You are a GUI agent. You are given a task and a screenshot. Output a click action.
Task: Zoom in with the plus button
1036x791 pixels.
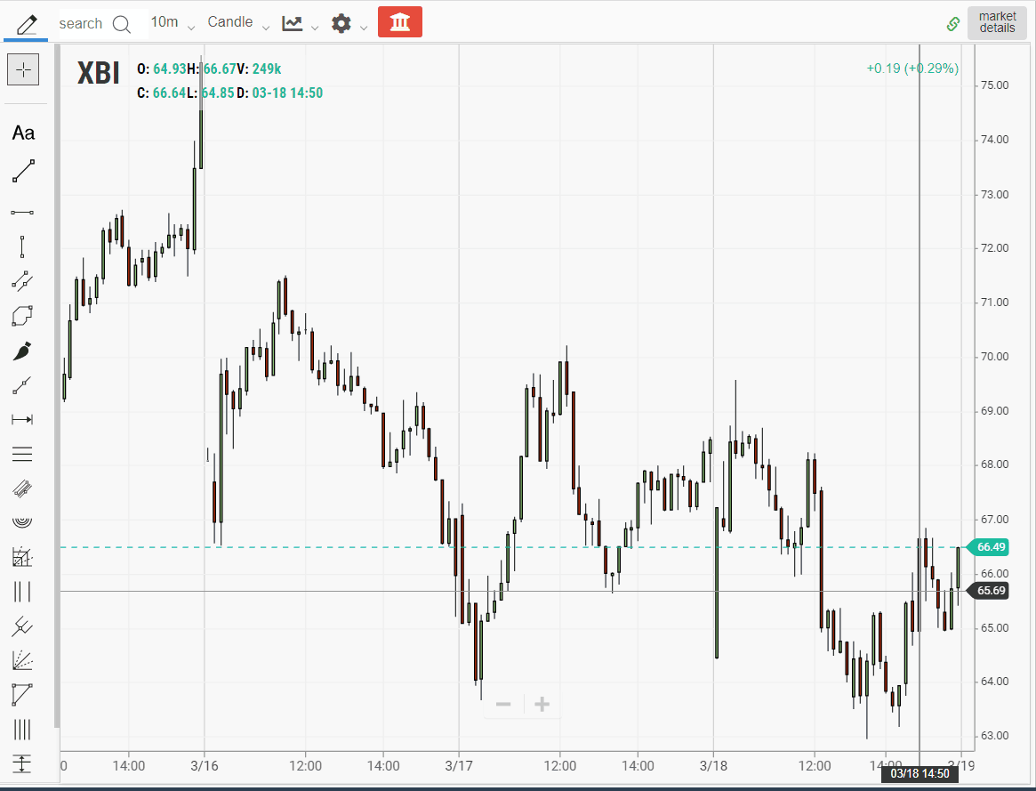542,705
